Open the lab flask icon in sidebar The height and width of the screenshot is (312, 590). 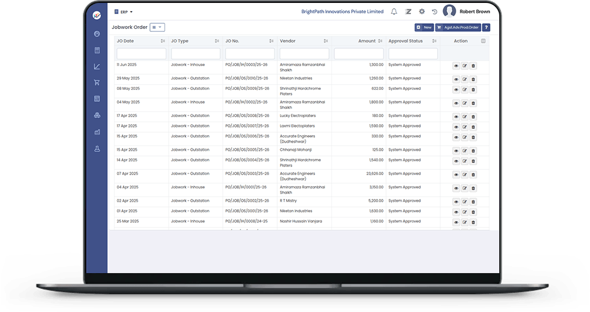click(97, 149)
